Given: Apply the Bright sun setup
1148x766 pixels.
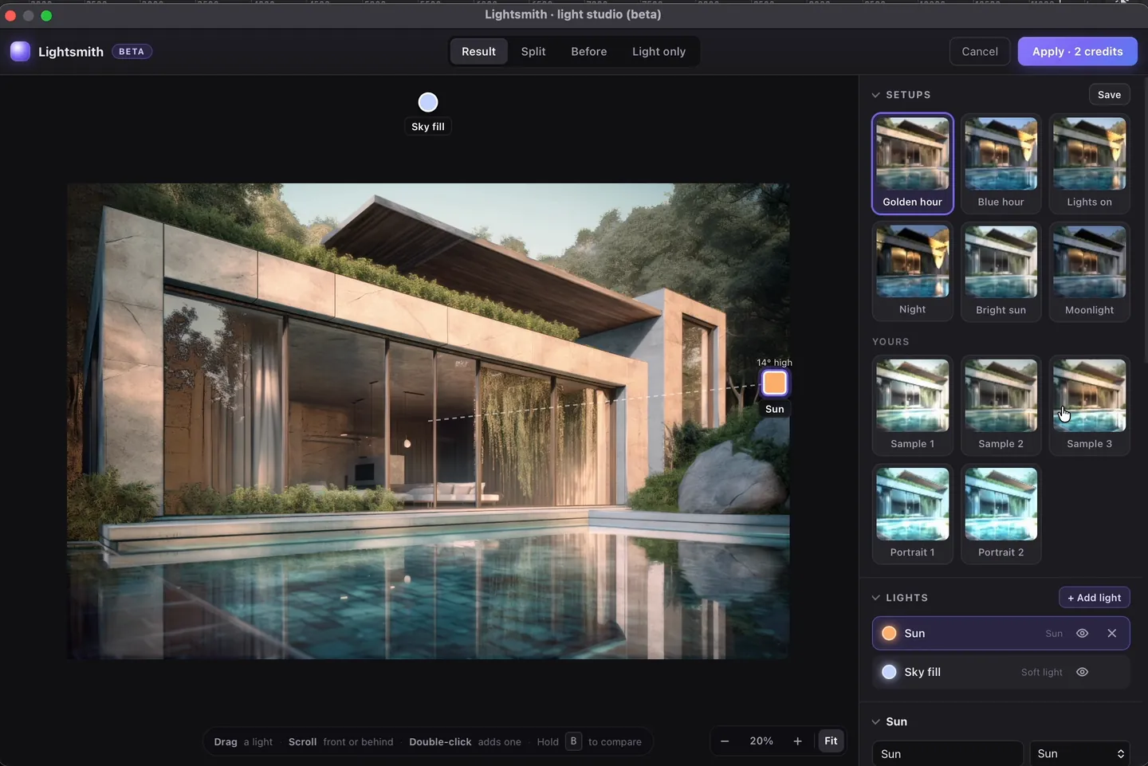Looking at the screenshot, I should [x=1001, y=271].
